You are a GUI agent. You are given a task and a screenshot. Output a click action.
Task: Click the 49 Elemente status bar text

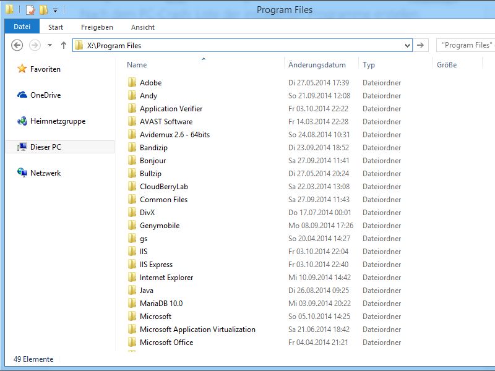33,359
